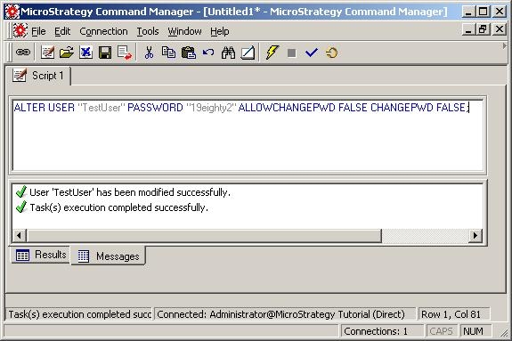Create a new script via toolbar icon
Screen dimensions: 512x341
click(x=48, y=53)
